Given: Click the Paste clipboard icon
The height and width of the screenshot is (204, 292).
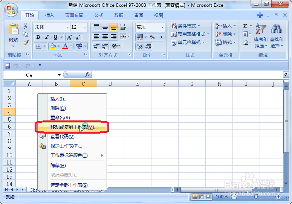Looking at the screenshot, I should [14, 29].
